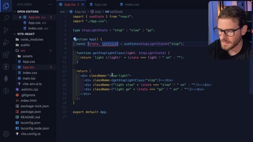Open Explorer more actions ellipsis
The image size is (253, 142).
coord(50,4)
